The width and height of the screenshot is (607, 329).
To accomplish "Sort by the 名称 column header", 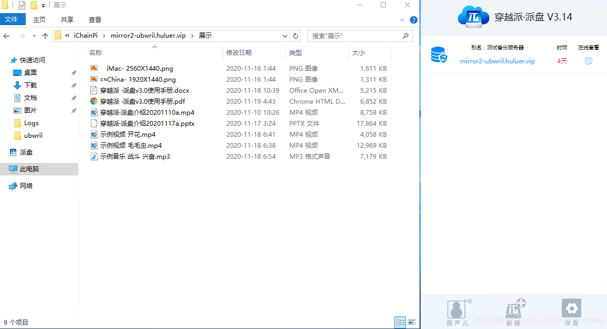I will (x=96, y=52).
